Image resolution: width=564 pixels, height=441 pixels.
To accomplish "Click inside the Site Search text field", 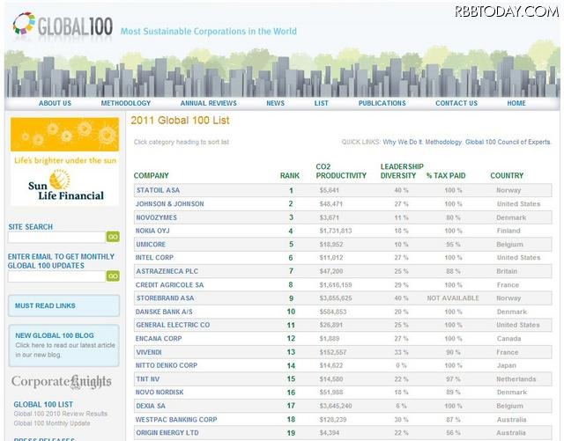I will (56, 237).
